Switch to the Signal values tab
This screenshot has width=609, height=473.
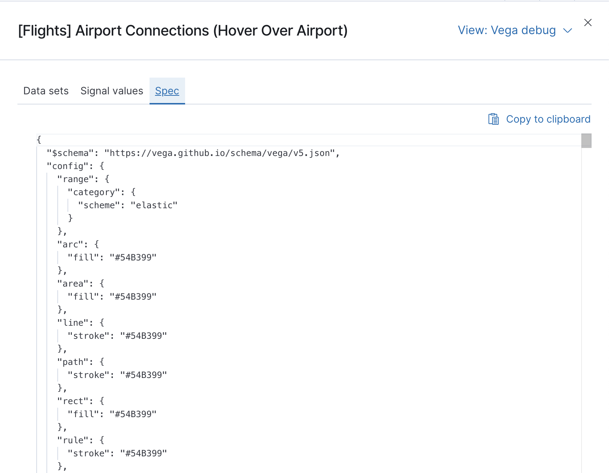click(111, 91)
